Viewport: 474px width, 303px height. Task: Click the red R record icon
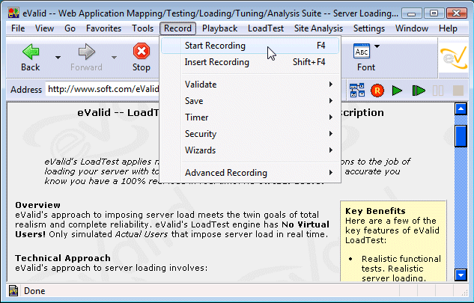click(x=377, y=90)
